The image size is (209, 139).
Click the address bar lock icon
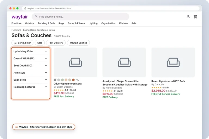(x=25, y=8)
